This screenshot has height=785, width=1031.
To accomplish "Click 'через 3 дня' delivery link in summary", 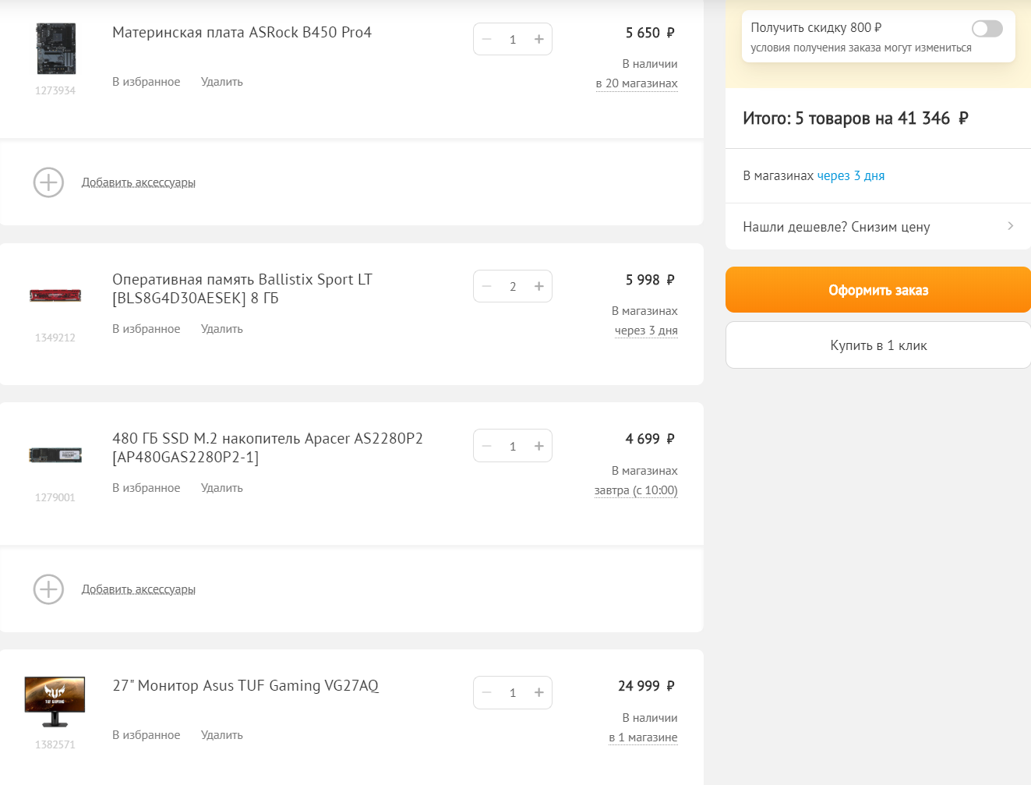I will click(x=851, y=176).
